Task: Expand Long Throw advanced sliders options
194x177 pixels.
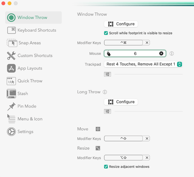Action: tap(108, 111)
